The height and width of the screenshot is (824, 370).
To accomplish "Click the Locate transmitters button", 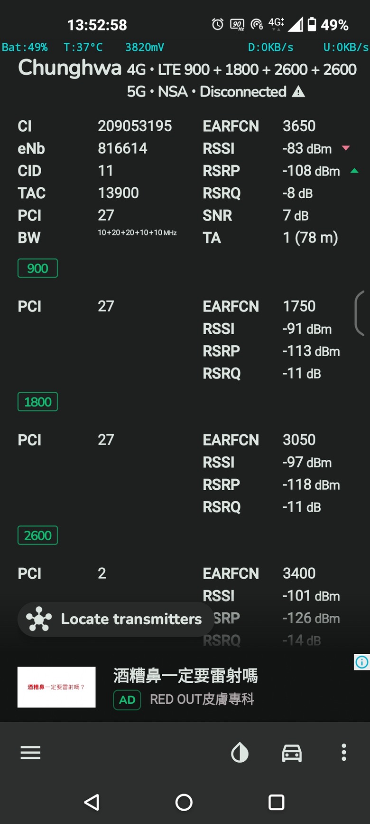I will [x=116, y=619].
